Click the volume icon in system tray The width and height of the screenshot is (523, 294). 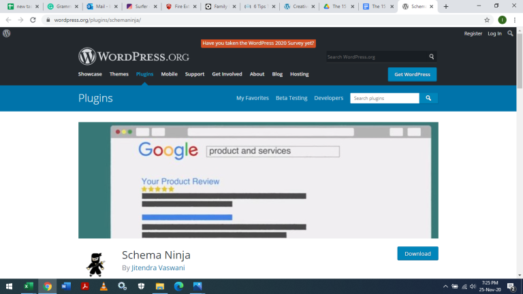pyautogui.click(x=473, y=287)
